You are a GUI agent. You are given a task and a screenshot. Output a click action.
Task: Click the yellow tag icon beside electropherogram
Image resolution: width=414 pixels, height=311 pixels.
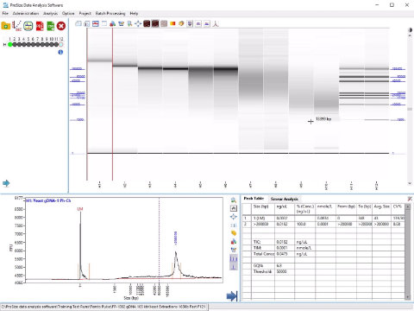234,233
